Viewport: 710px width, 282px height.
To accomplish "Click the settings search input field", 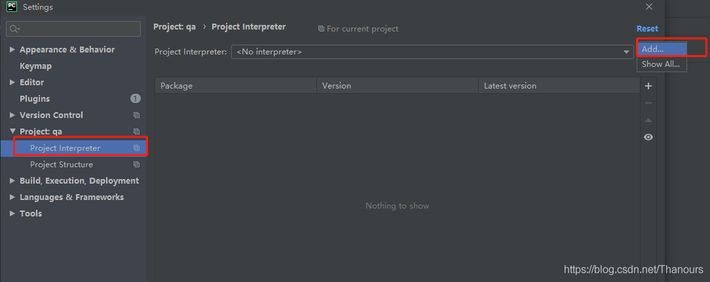I will click(79, 29).
